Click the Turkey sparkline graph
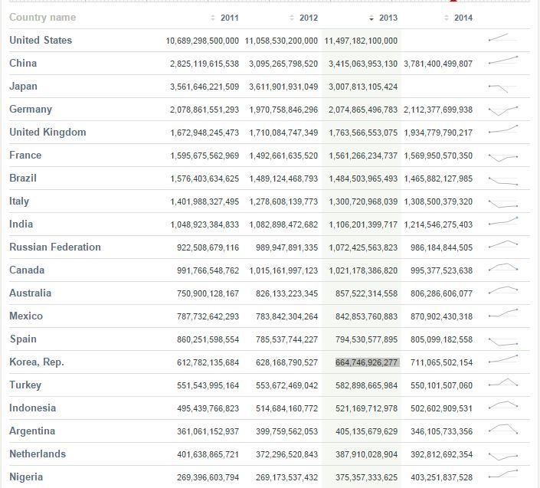This screenshot has width=540, height=488. pos(503,382)
